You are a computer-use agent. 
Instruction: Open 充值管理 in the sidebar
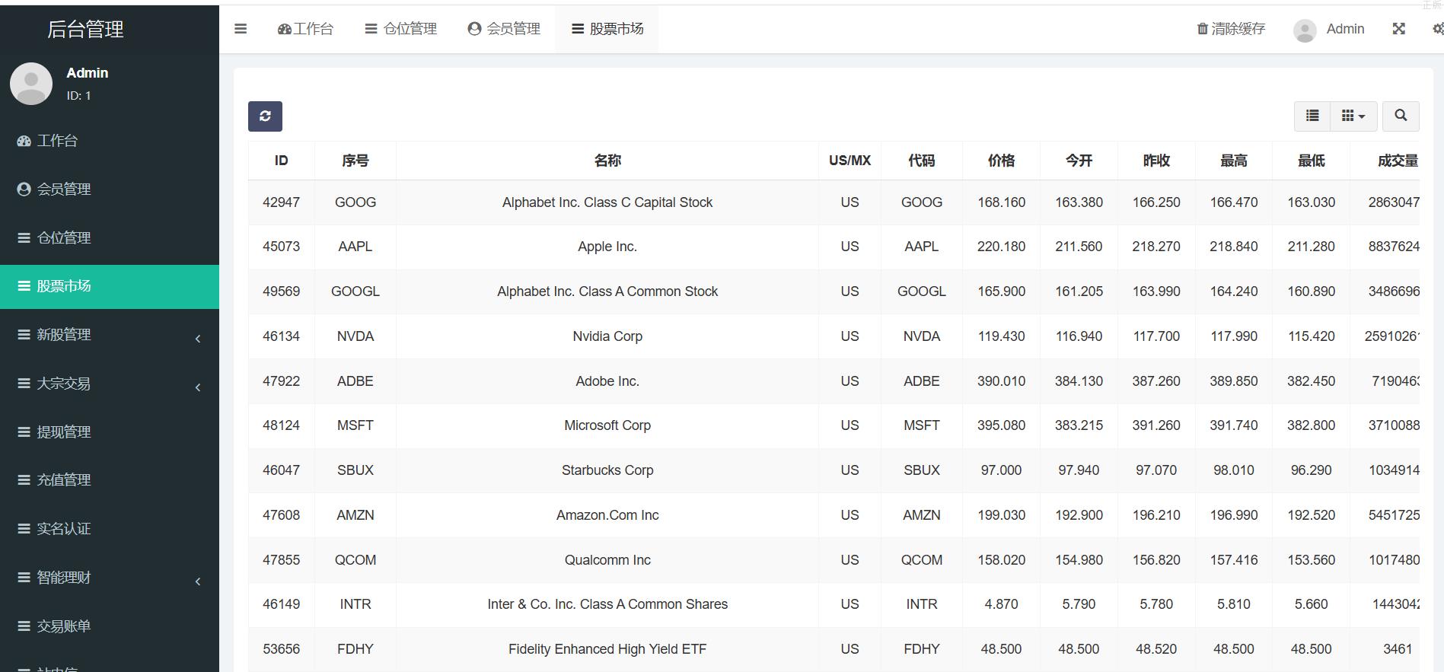tap(64, 480)
